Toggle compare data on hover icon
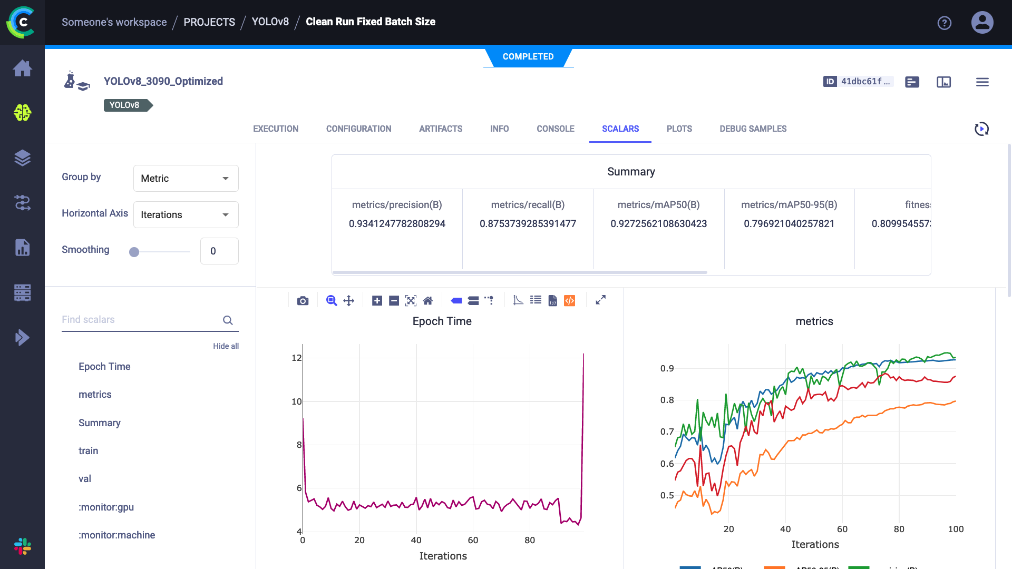Screen dimensions: 1012x569 [x=473, y=301]
